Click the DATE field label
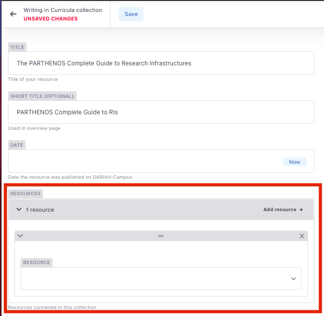This screenshot has height=316, width=324. pos(17,145)
